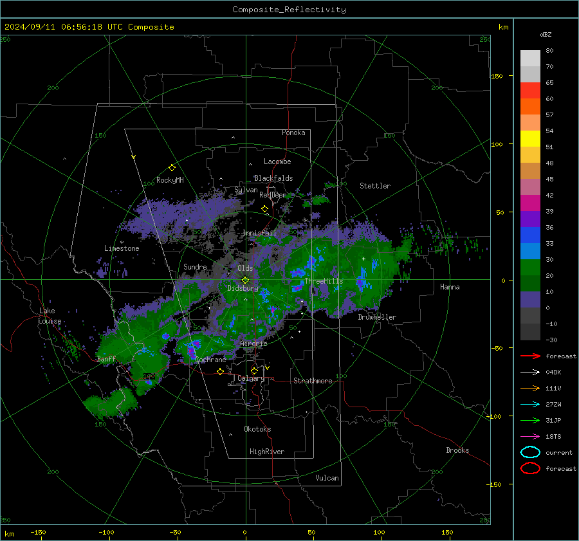The height and width of the screenshot is (541, 579).
Task: Click the yellow diamond marker above RockyMH
Action: click(172, 168)
